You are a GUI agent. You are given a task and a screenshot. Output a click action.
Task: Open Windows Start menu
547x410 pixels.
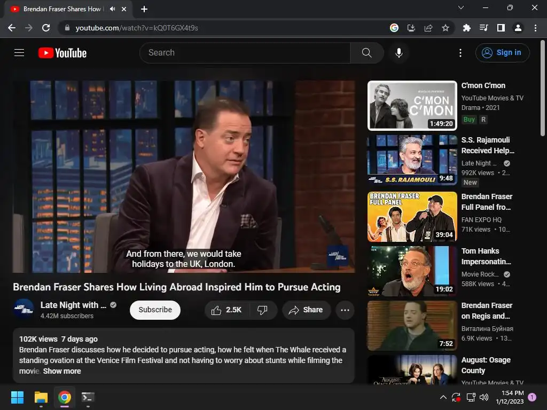[x=17, y=397]
